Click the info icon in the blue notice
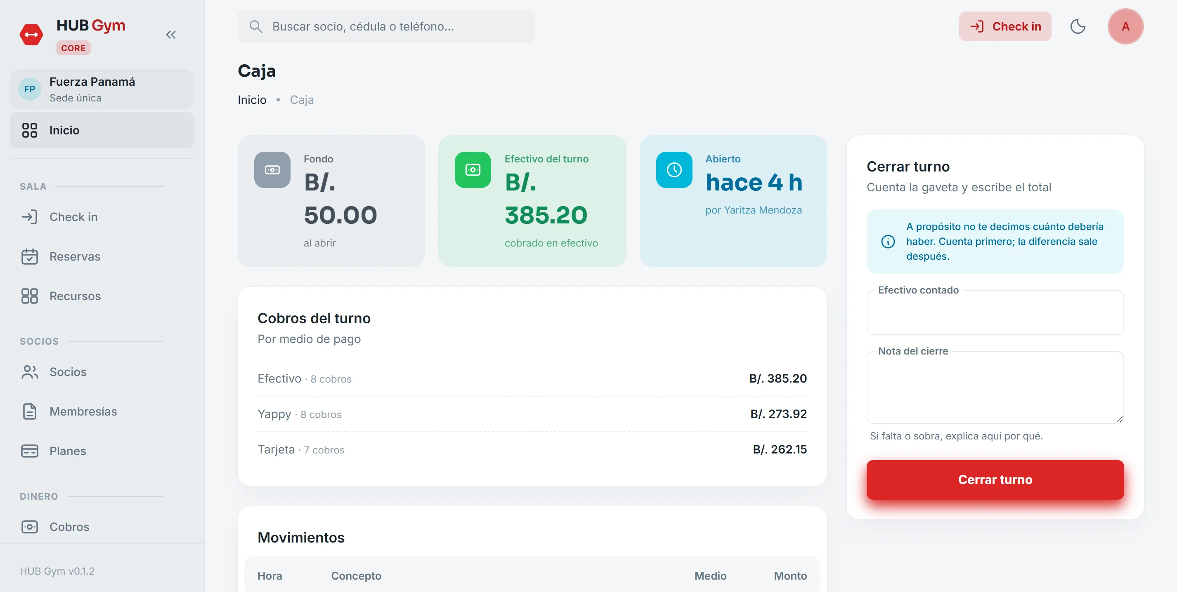 [x=888, y=242]
